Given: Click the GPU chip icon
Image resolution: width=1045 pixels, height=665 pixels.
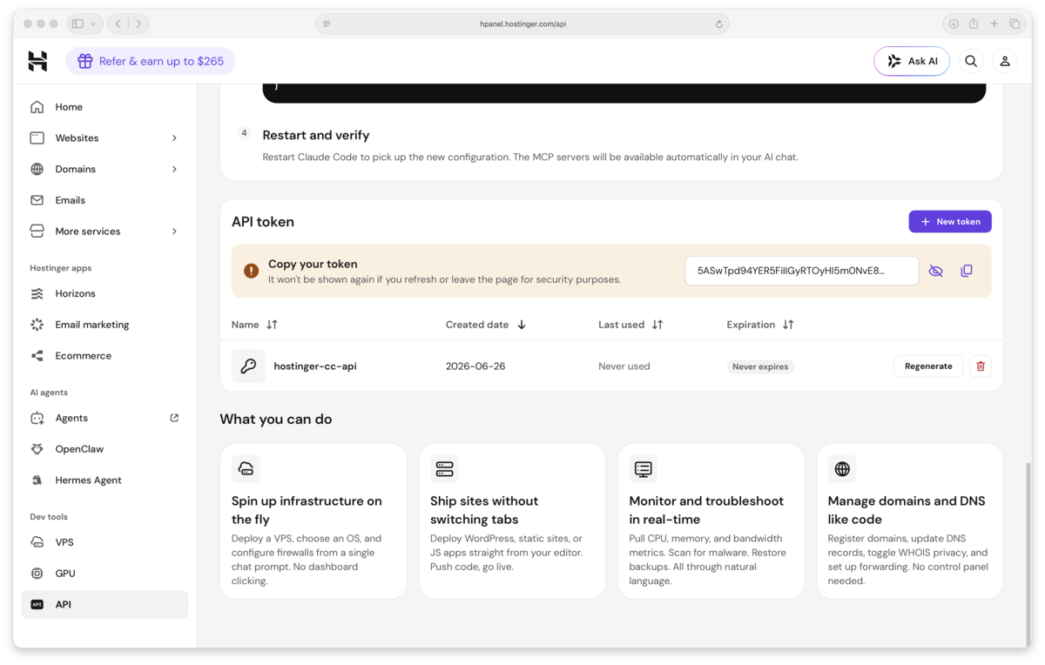Looking at the screenshot, I should [x=37, y=574].
